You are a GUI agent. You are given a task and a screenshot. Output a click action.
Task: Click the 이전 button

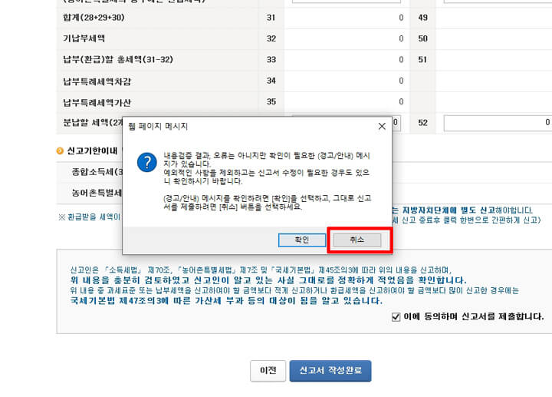point(268,371)
